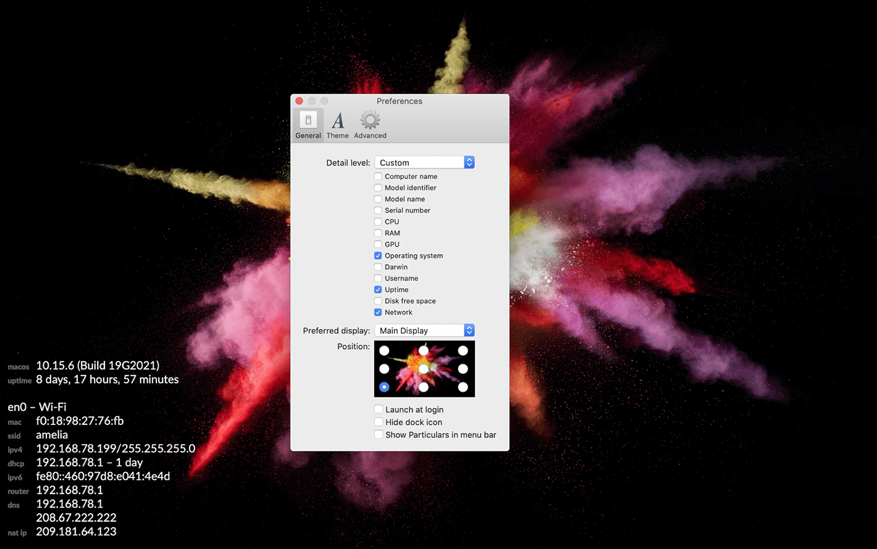Click the en0 – Wi-Fi heading
This screenshot has height=549, width=877.
pos(37,407)
